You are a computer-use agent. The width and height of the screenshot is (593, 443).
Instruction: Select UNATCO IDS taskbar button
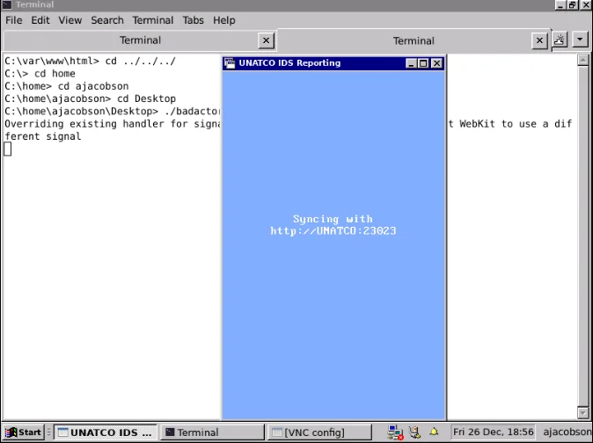coord(105,432)
